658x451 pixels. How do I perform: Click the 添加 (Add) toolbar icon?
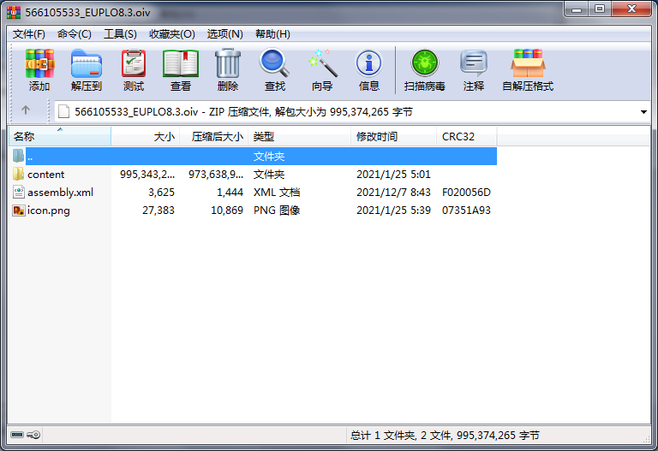click(x=39, y=69)
